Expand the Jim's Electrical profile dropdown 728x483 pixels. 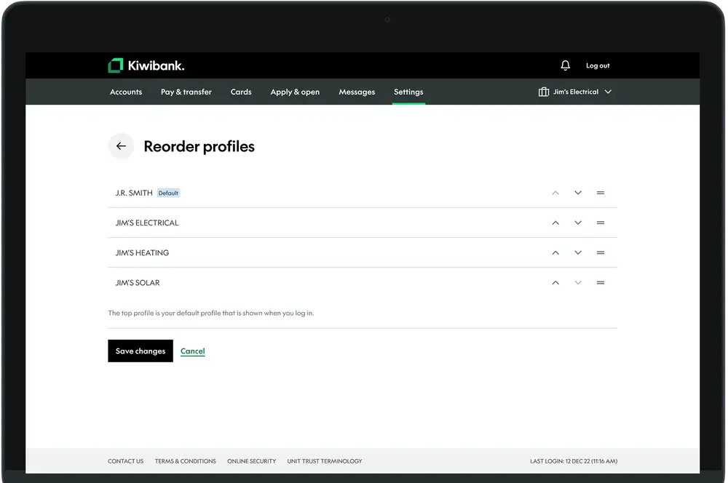pos(608,92)
